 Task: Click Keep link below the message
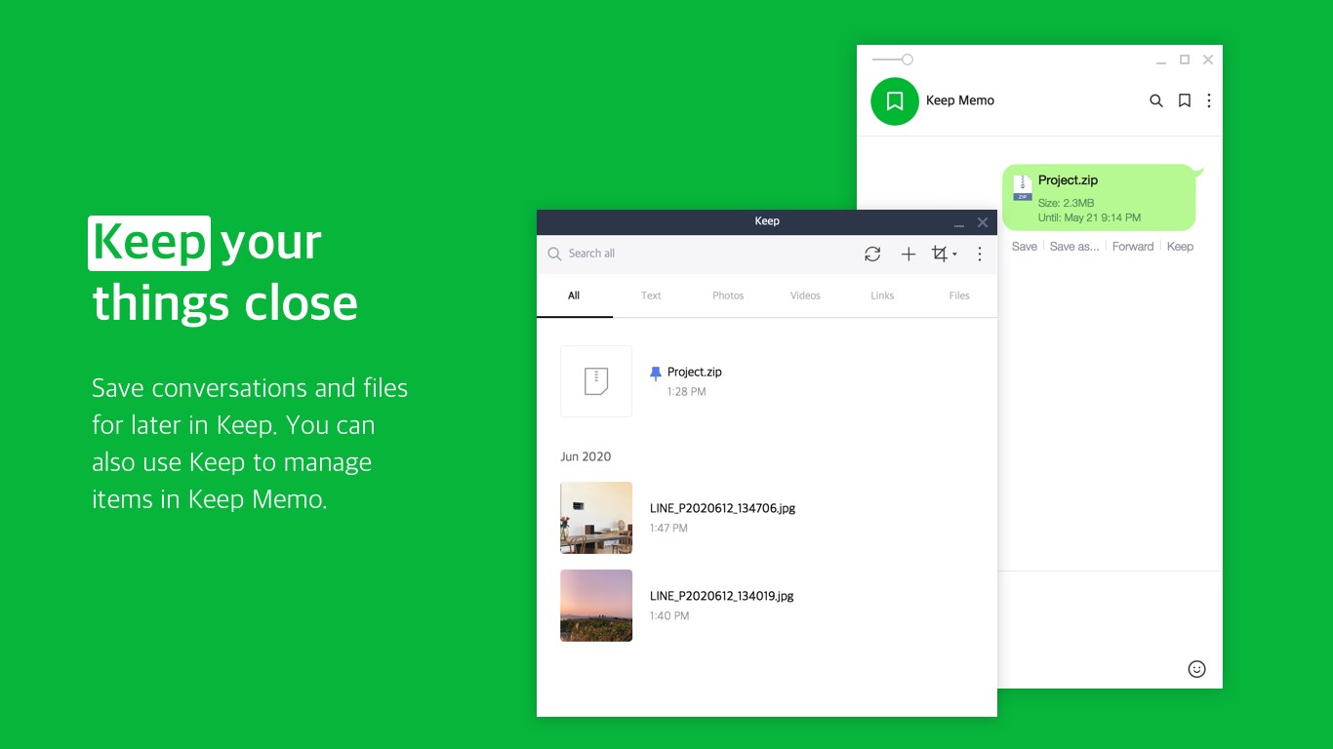[1180, 247]
